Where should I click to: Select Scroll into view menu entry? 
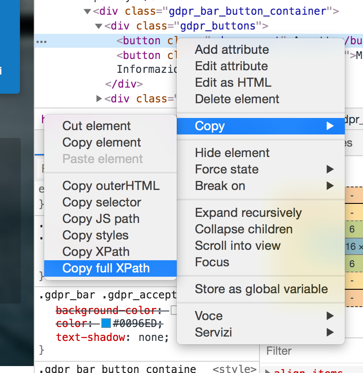point(261,246)
